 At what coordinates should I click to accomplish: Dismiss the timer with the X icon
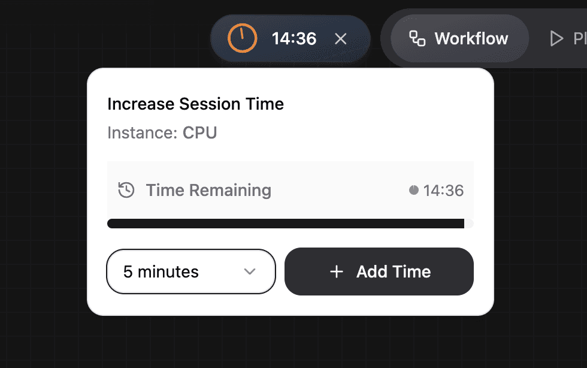click(341, 39)
